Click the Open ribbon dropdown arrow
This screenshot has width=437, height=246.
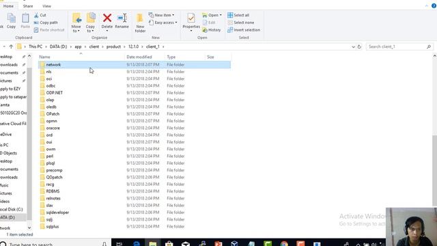point(221,15)
